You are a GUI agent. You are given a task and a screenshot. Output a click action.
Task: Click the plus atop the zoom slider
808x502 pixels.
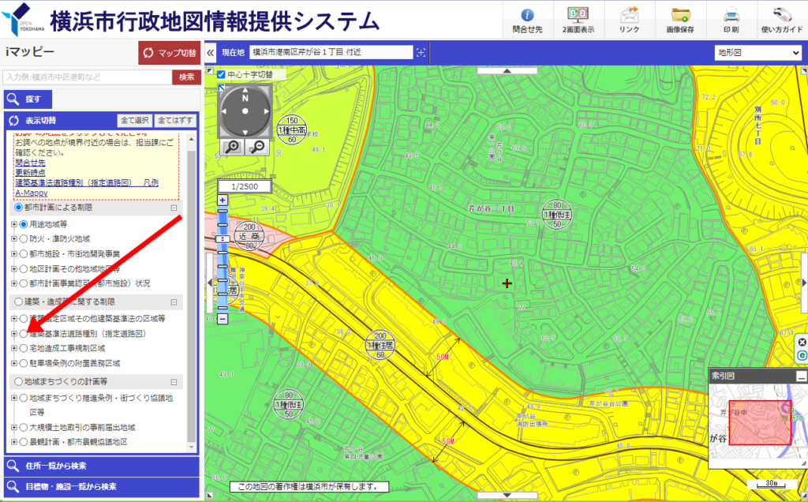click(223, 200)
